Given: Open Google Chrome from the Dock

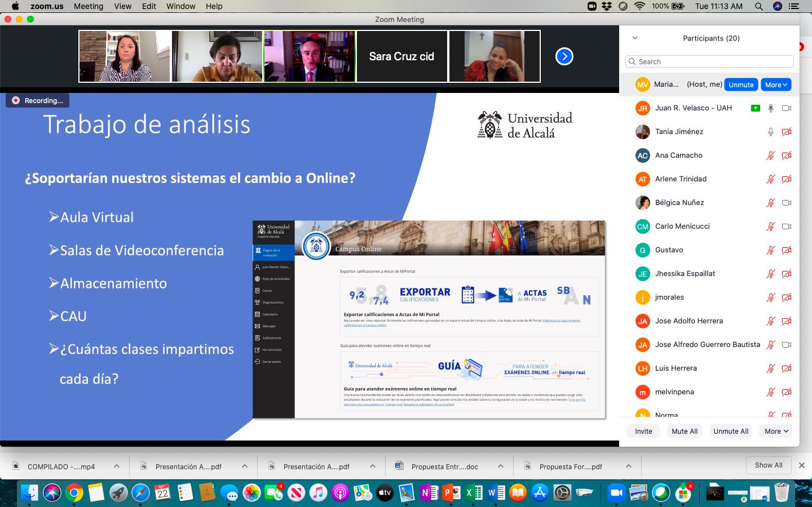Looking at the screenshot, I should coord(74,493).
